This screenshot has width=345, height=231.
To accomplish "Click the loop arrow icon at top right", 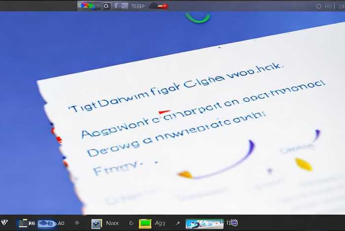I will (328, 6).
